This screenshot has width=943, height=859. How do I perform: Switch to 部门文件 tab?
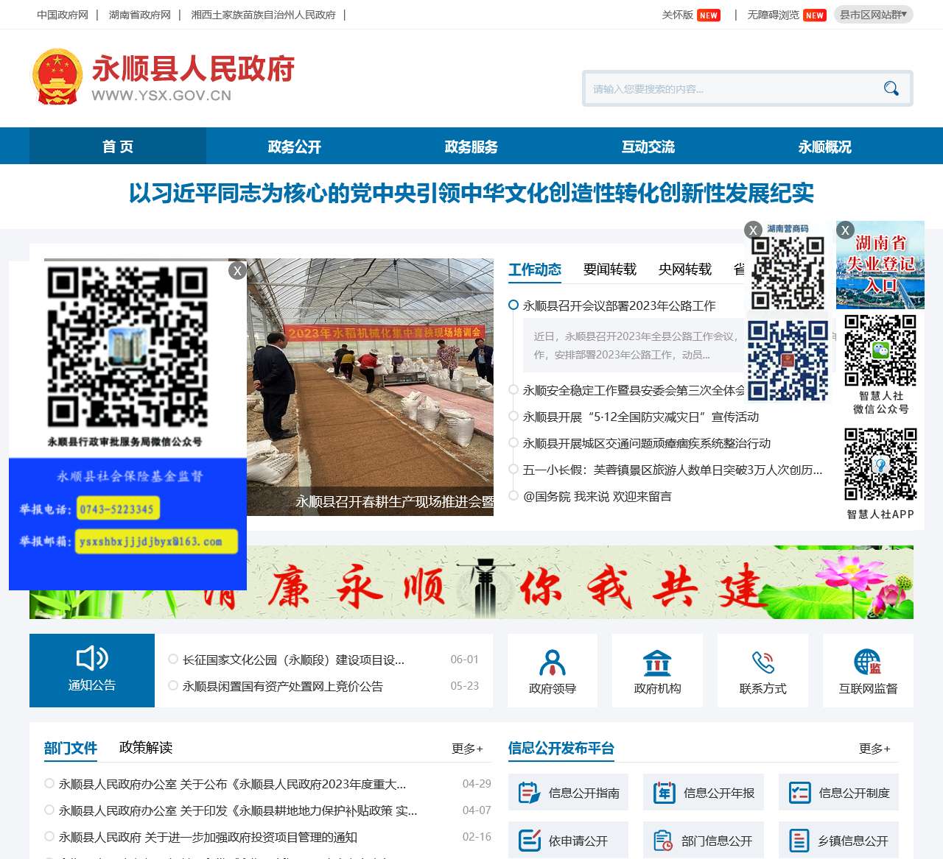(x=71, y=748)
